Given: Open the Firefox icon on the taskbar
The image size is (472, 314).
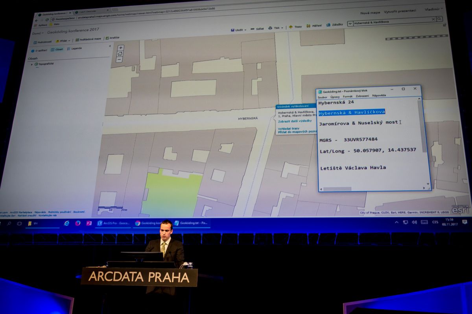Looking at the screenshot, I should click(78, 223).
